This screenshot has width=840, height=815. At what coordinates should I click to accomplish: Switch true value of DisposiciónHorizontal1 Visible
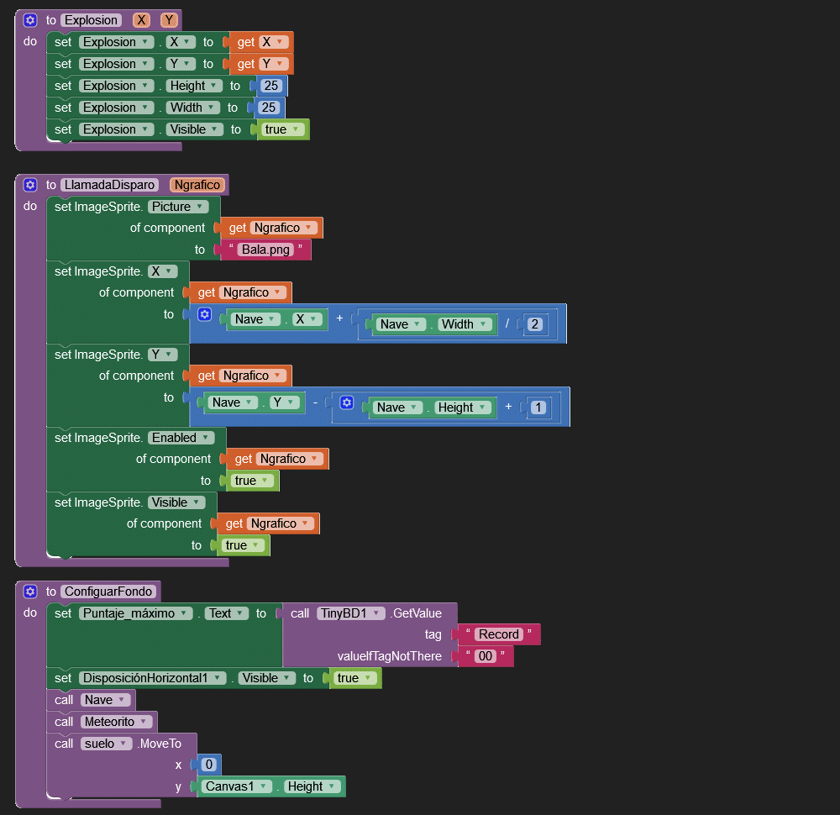354,678
